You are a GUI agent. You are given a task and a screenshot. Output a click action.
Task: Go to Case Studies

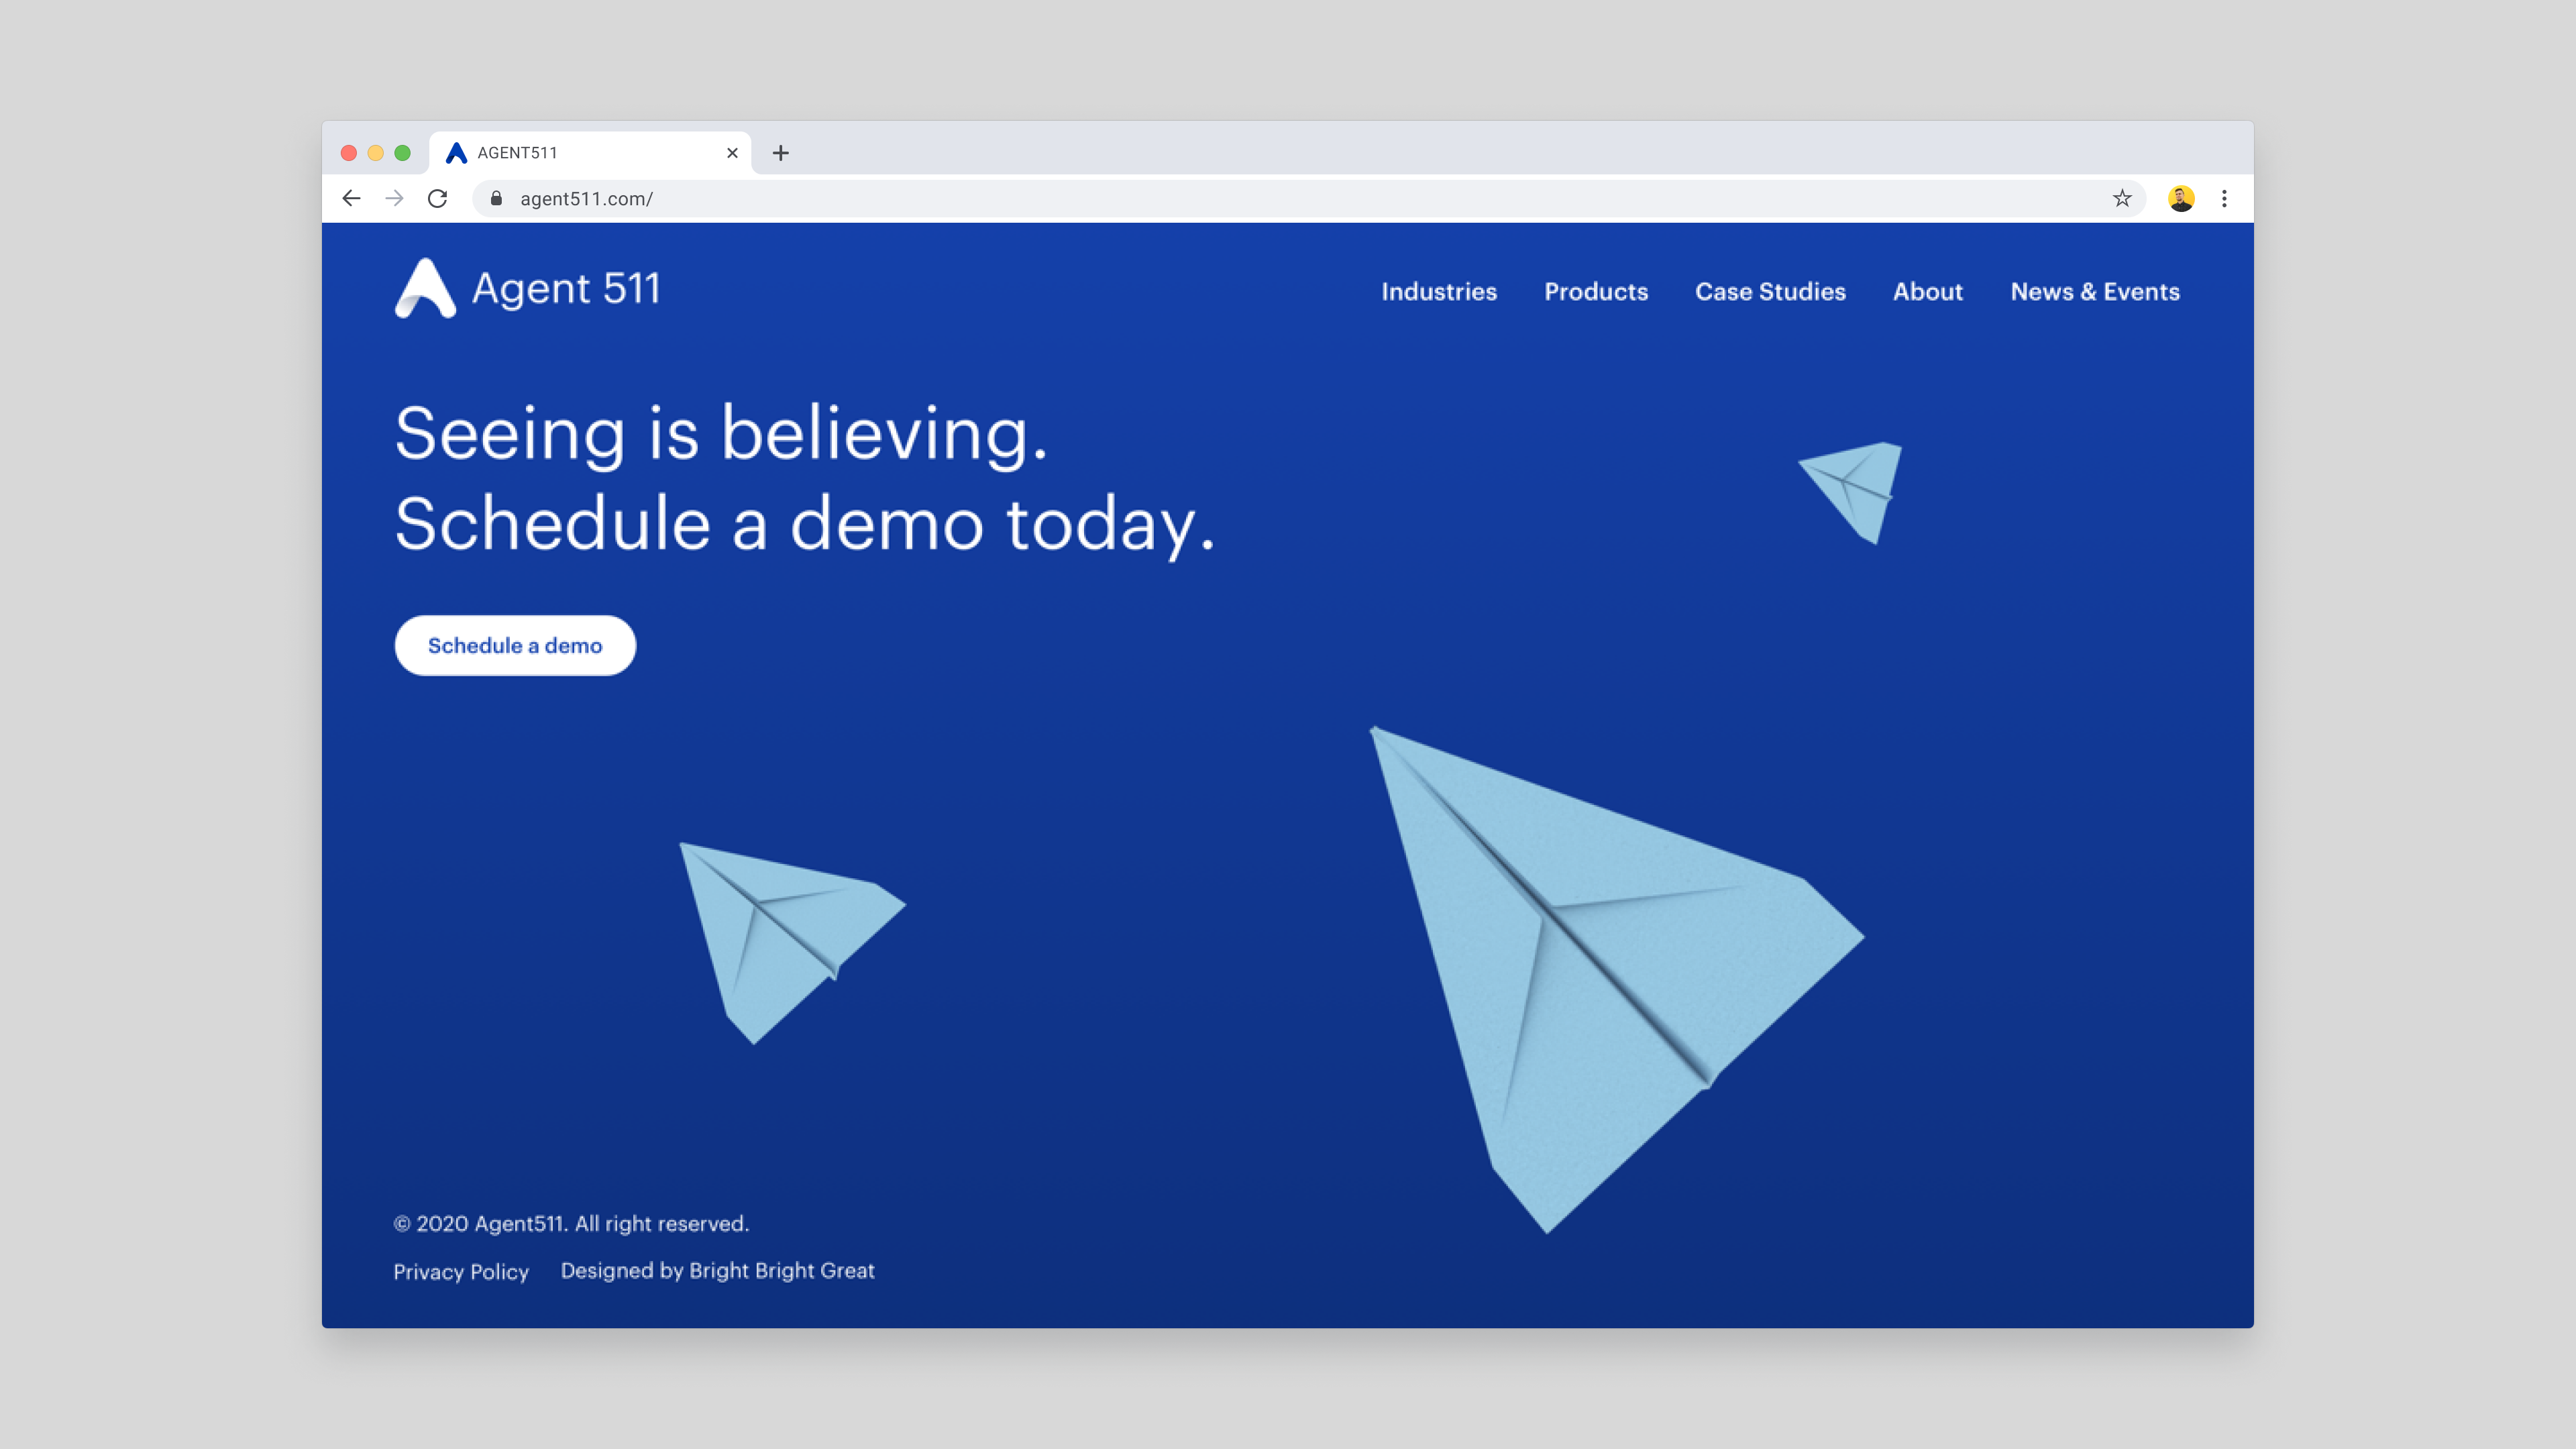tap(1770, 292)
